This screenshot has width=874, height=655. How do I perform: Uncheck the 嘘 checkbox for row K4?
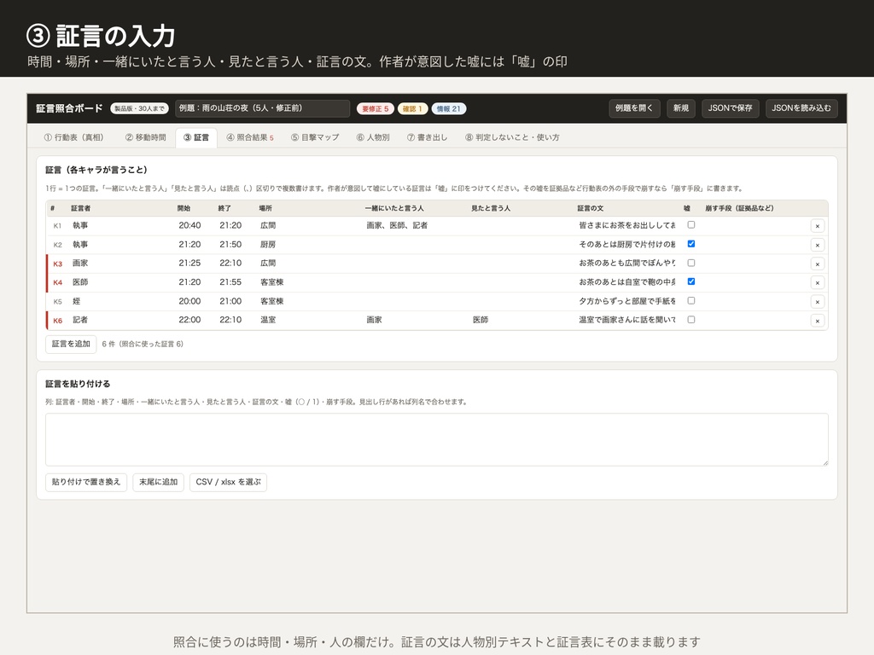[x=691, y=281]
